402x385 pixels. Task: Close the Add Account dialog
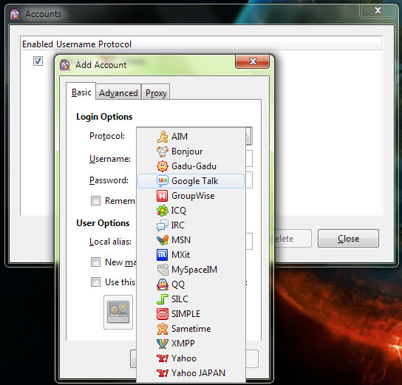pos(252,61)
